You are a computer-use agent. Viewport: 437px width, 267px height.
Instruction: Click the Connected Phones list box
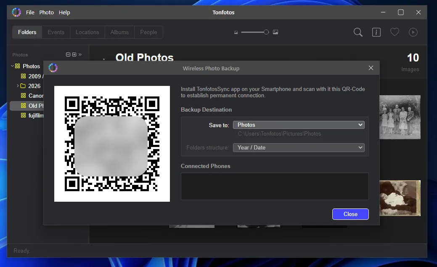tap(275, 187)
